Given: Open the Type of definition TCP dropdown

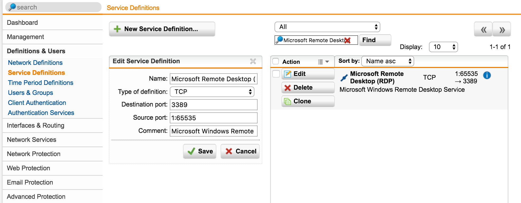Looking at the screenshot, I should pos(212,92).
